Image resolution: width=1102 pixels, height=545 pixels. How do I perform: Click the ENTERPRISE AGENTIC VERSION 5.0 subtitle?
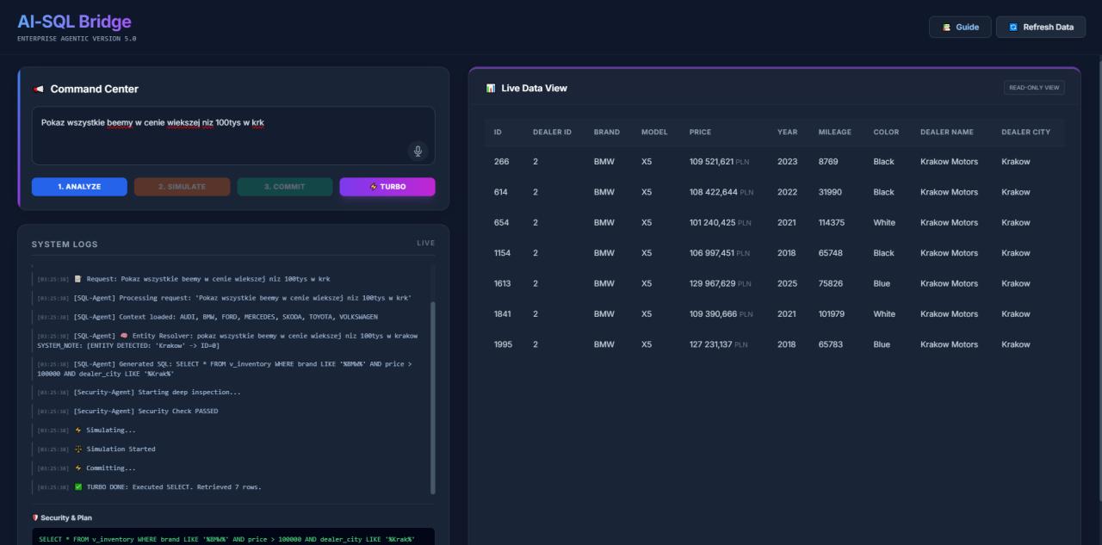(x=77, y=39)
